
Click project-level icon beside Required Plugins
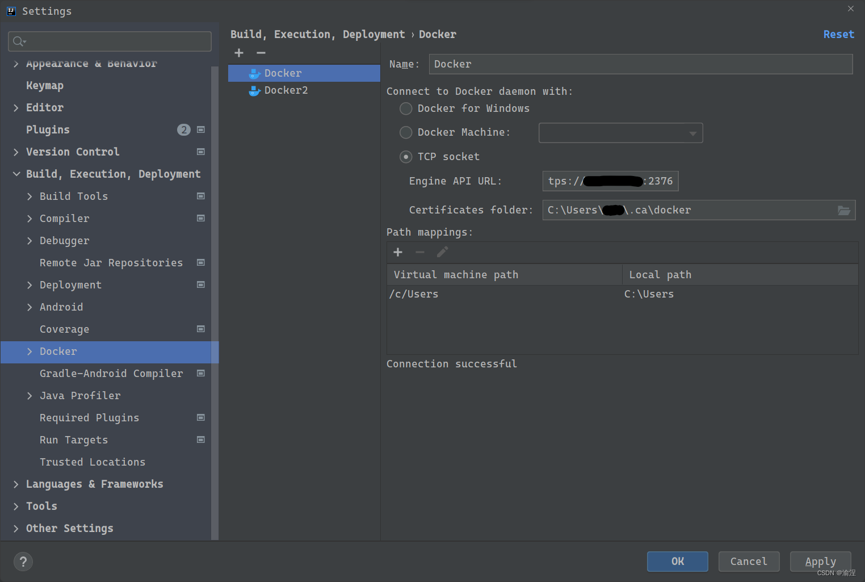click(200, 418)
